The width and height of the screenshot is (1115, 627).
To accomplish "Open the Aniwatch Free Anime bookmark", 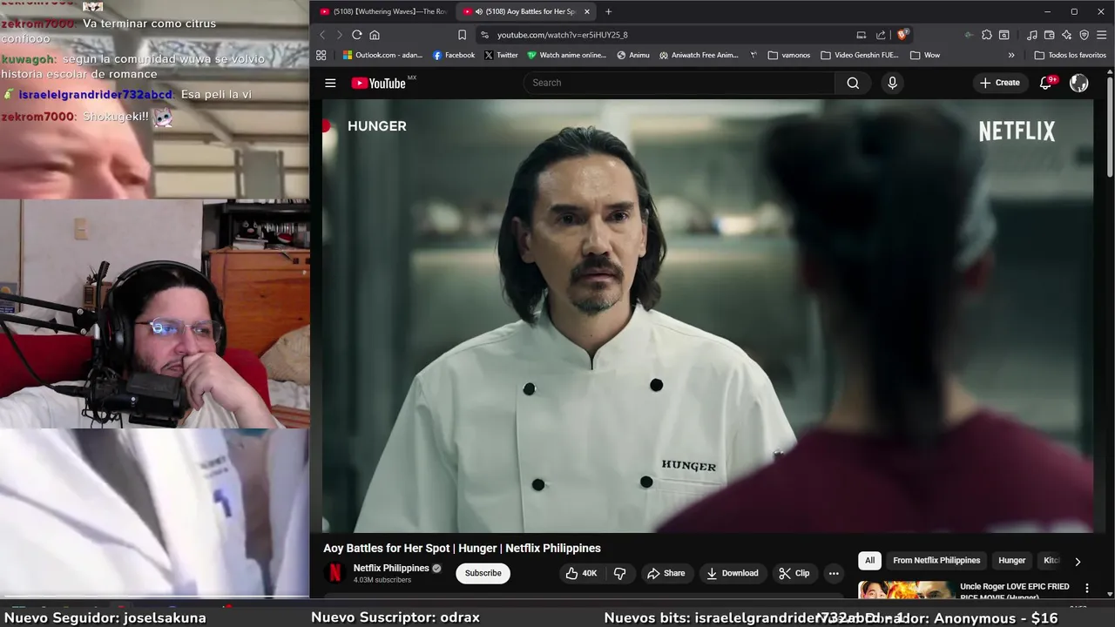I will [699, 55].
